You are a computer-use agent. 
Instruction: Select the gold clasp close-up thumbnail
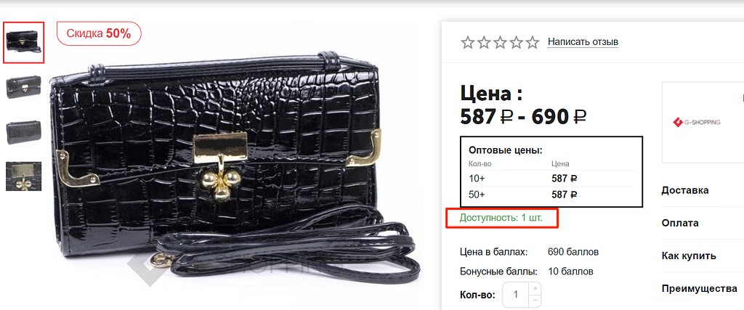pyautogui.click(x=24, y=176)
